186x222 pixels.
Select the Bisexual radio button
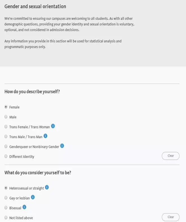(6, 208)
